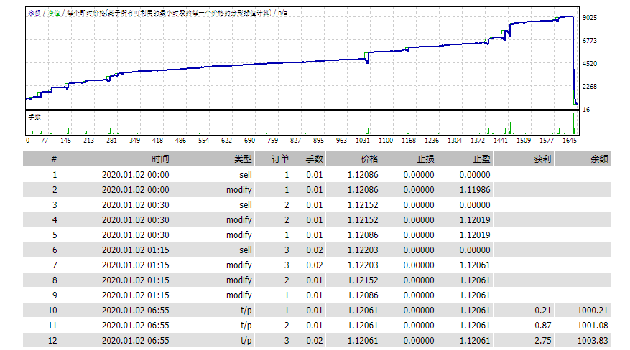This screenshot has height=350, width=630.
Task: Click the t/p type cell in row 11
Action: pyautogui.click(x=246, y=324)
